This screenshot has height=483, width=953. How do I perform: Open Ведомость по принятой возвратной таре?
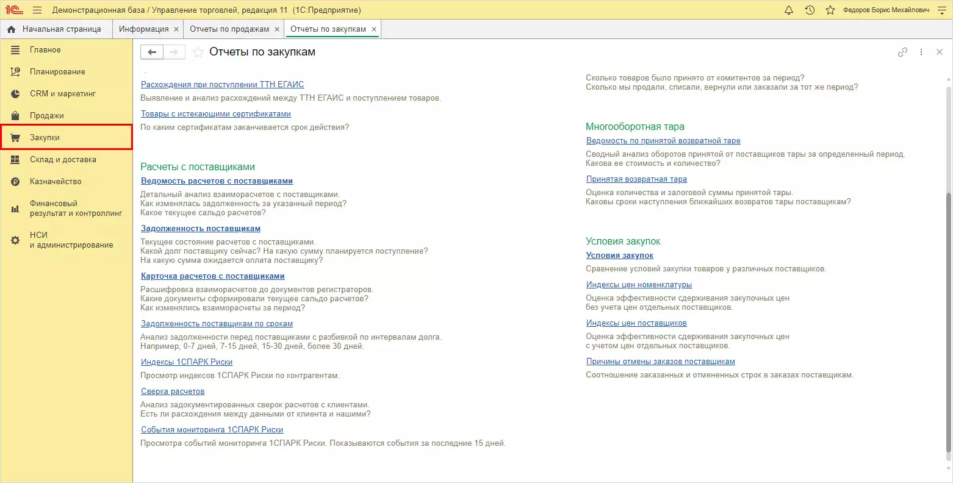[x=663, y=141]
